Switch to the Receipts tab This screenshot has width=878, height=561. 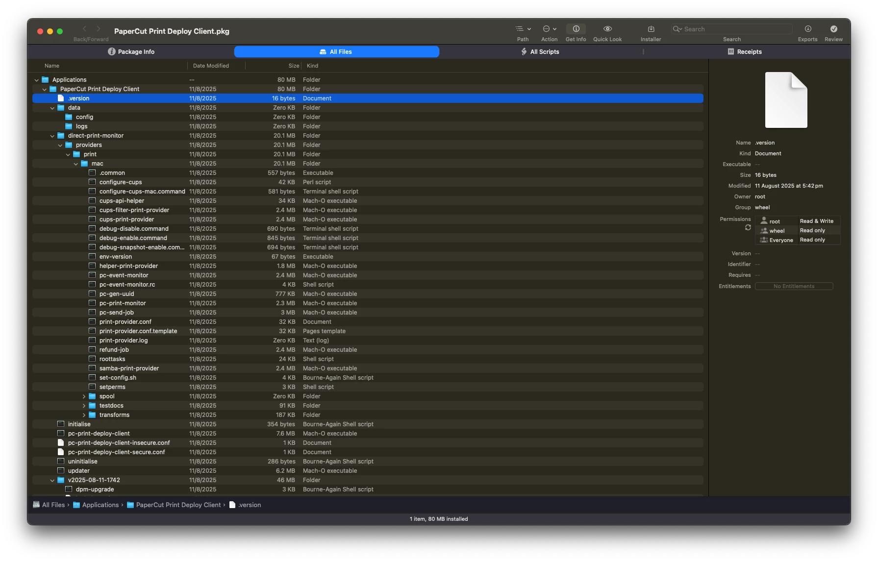[x=745, y=51]
